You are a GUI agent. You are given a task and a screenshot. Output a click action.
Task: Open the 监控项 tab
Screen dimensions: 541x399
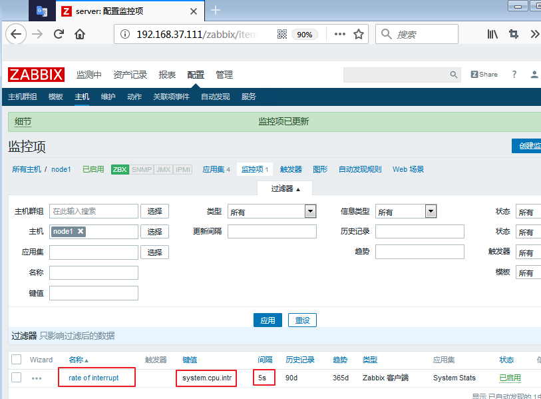[x=255, y=169]
